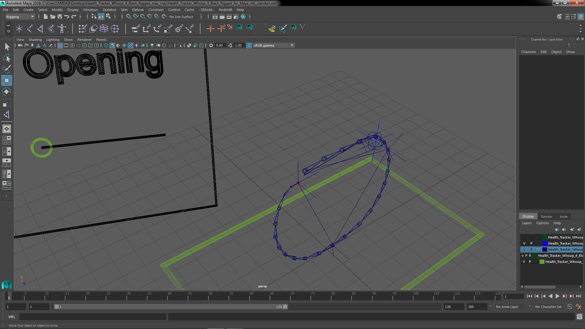Go to end of playback range
The image size is (585, 329).
[x=579, y=296]
